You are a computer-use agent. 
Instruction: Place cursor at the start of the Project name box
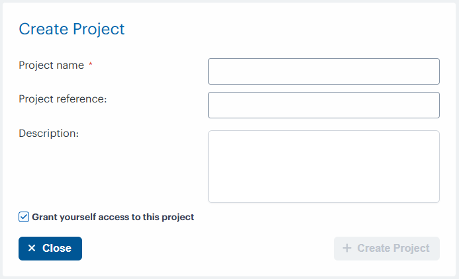coord(213,71)
